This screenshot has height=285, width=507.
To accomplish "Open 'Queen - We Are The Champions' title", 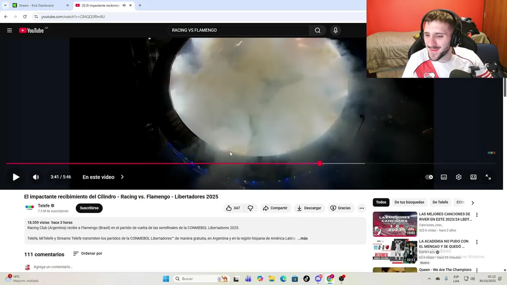I will tap(445, 270).
